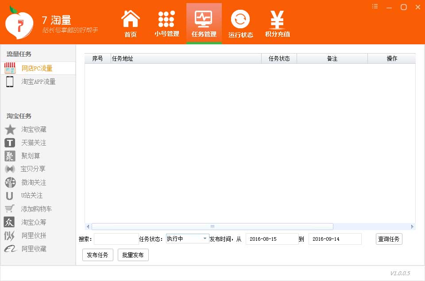Click the 搜索 input field

(x=116, y=239)
